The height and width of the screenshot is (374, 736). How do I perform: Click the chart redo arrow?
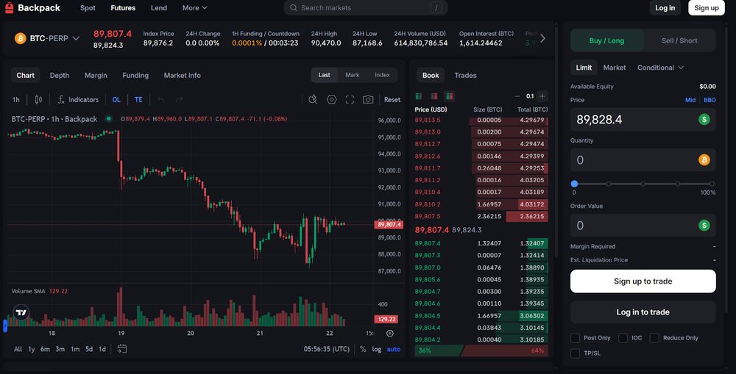pyautogui.click(x=180, y=99)
